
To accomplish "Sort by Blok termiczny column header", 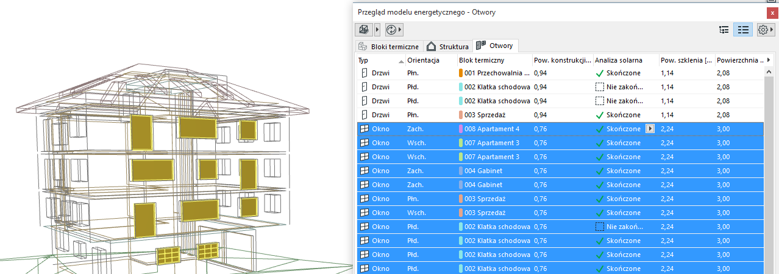I will point(494,60).
